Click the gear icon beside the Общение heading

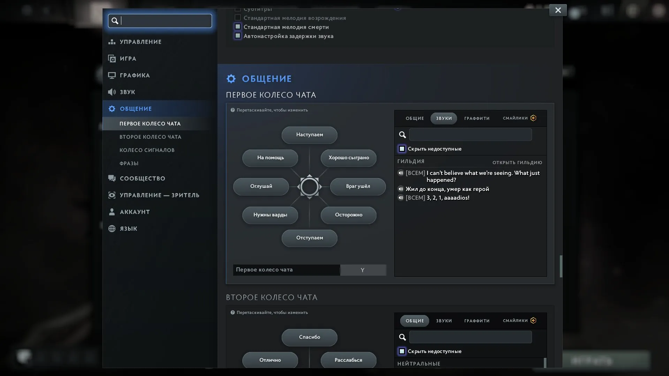pos(231,79)
